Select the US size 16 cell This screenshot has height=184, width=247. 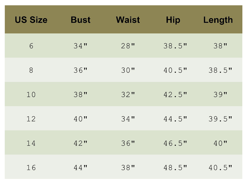31,168
